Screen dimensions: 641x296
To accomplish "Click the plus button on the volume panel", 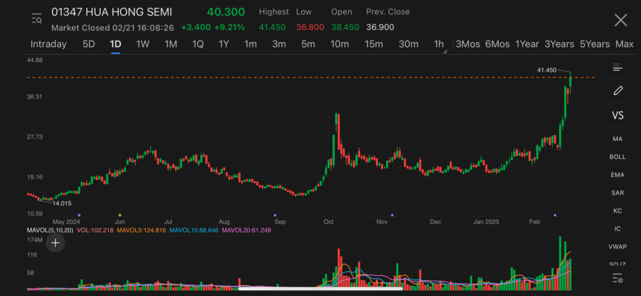I will point(55,243).
